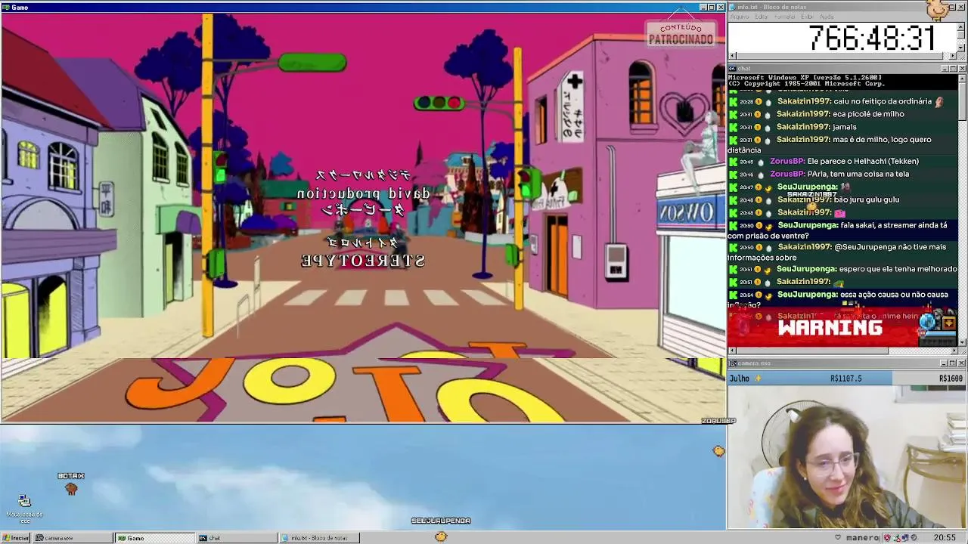Screen dimensions: 968x544
Task: Minimize the chat window
Action: point(945,69)
